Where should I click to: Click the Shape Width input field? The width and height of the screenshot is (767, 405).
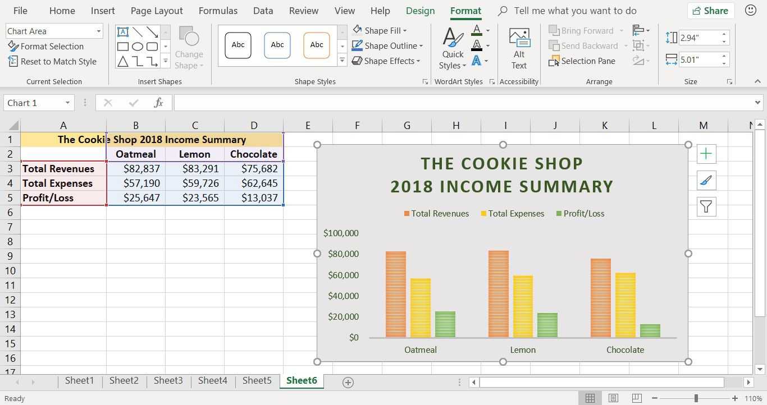click(699, 59)
